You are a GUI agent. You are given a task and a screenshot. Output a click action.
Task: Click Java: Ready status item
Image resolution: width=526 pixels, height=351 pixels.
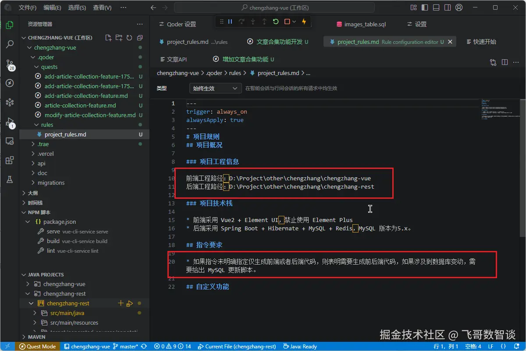[300, 346]
